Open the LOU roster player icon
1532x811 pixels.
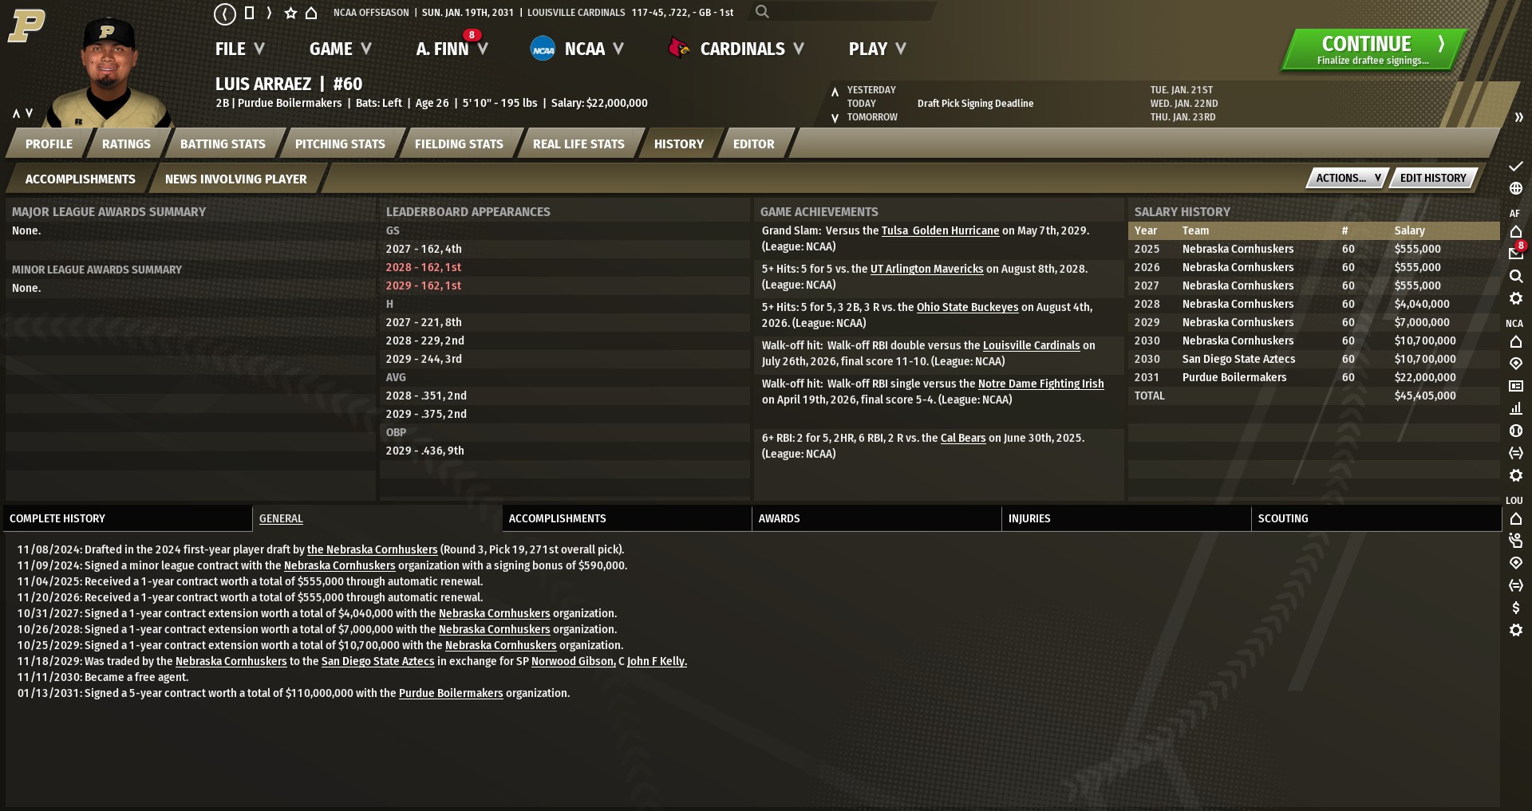click(1516, 541)
